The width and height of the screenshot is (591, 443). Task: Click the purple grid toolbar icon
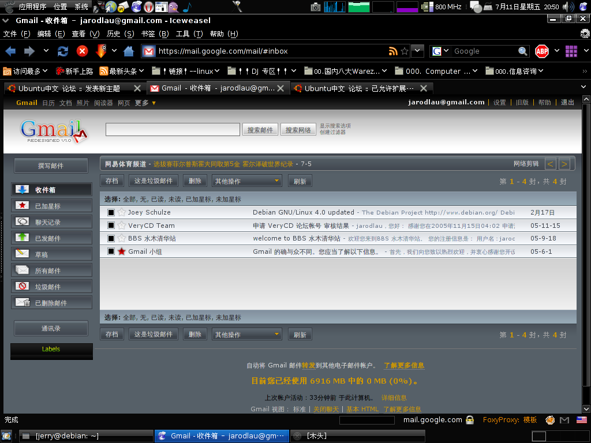click(571, 51)
